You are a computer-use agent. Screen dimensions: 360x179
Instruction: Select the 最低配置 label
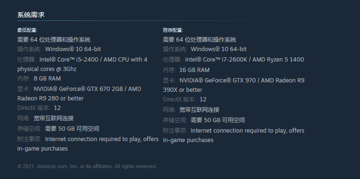coord(27,30)
